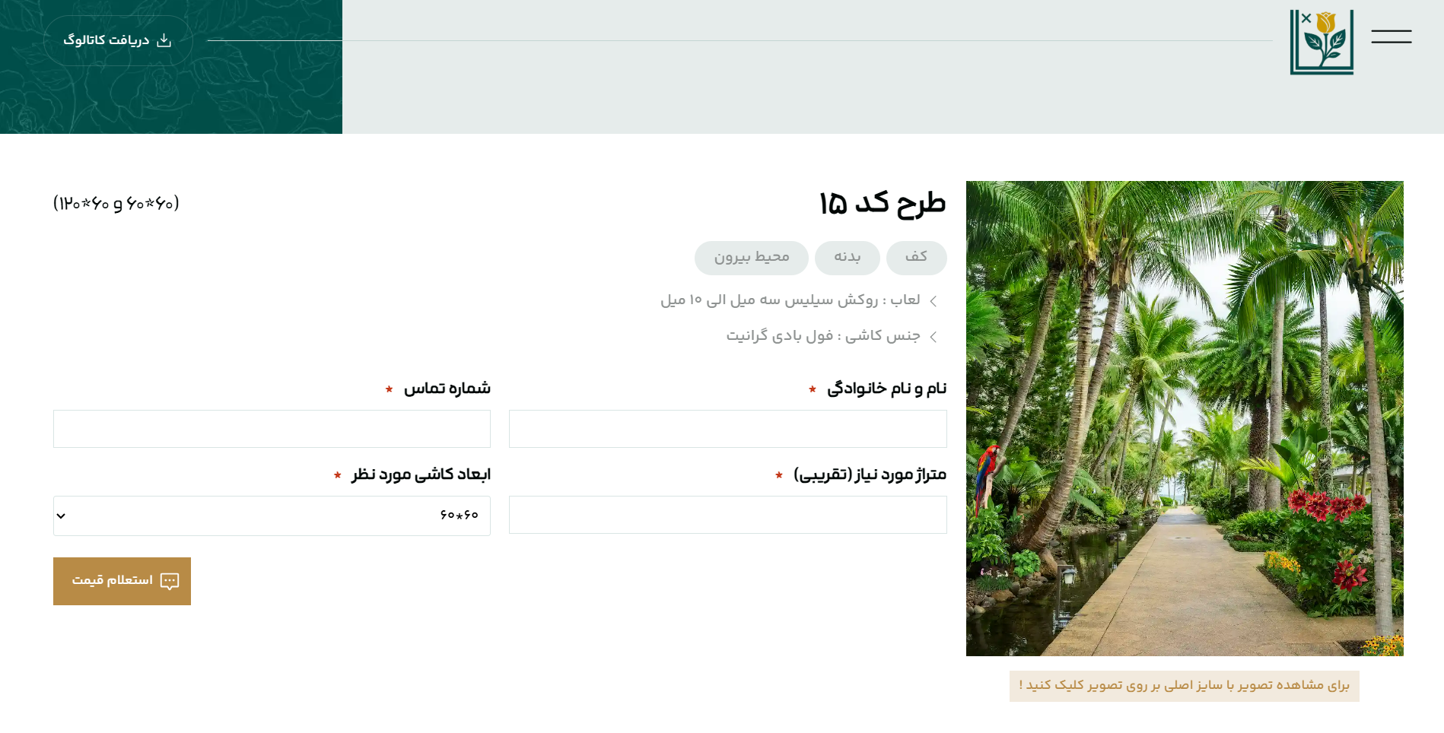This screenshot has height=733, width=1444.
Task: Select the بدنه tag
Action: [847, 258]
